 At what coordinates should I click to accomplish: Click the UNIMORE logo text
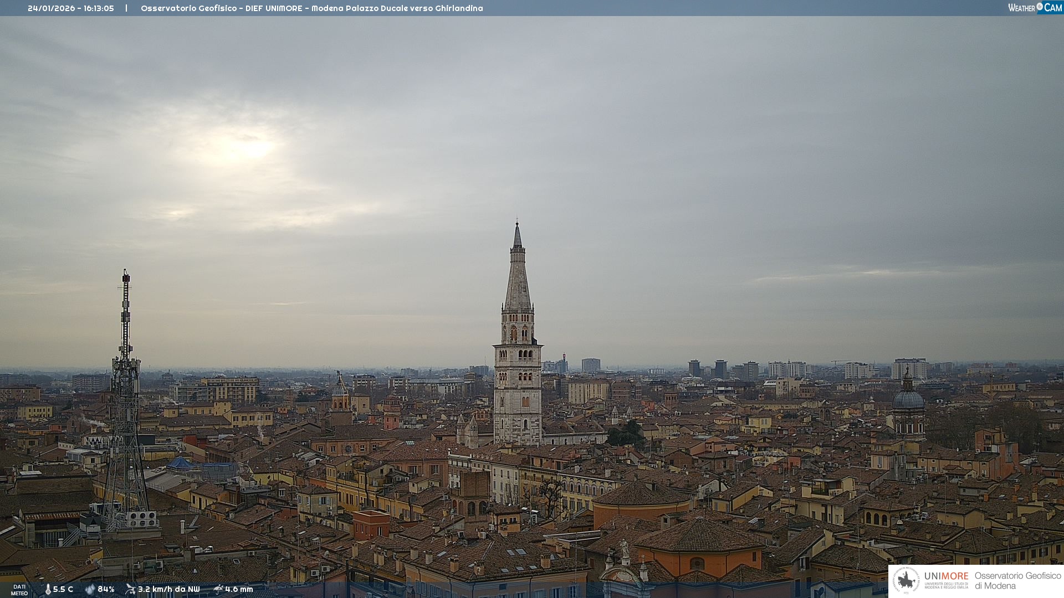tap(946, 576)
